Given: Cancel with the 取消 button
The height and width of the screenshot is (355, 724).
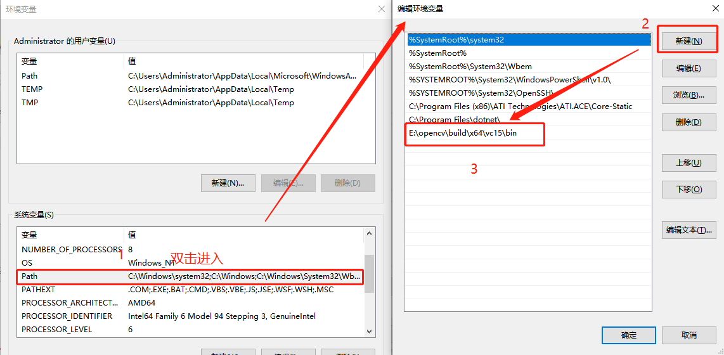Looking at the screenshot, I should click(x=689, y=335).
